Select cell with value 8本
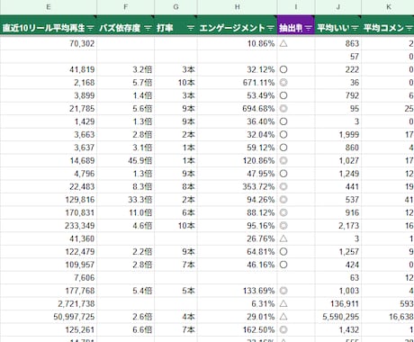The width and height of the screenshot is (414, 342). [175, 186]
